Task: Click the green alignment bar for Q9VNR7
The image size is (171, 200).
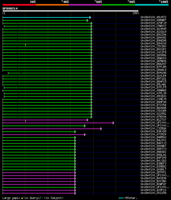Action: pos(39,146)
